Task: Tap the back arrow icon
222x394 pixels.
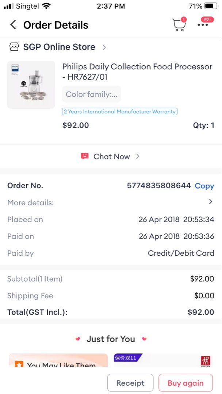Action: point(13,25)
